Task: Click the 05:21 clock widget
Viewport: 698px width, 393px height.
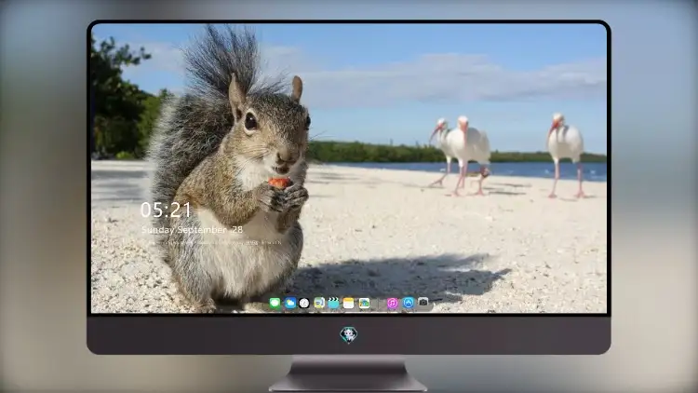Action: pyautogui.click(x=165, y=210)
